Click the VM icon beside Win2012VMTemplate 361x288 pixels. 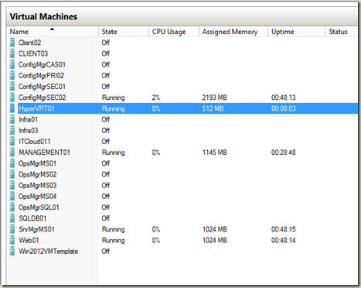click(x=12, y=251)
